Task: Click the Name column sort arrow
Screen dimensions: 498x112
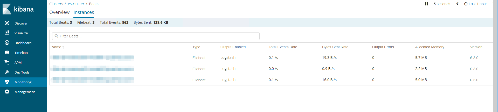Action: tap(63, 47)
